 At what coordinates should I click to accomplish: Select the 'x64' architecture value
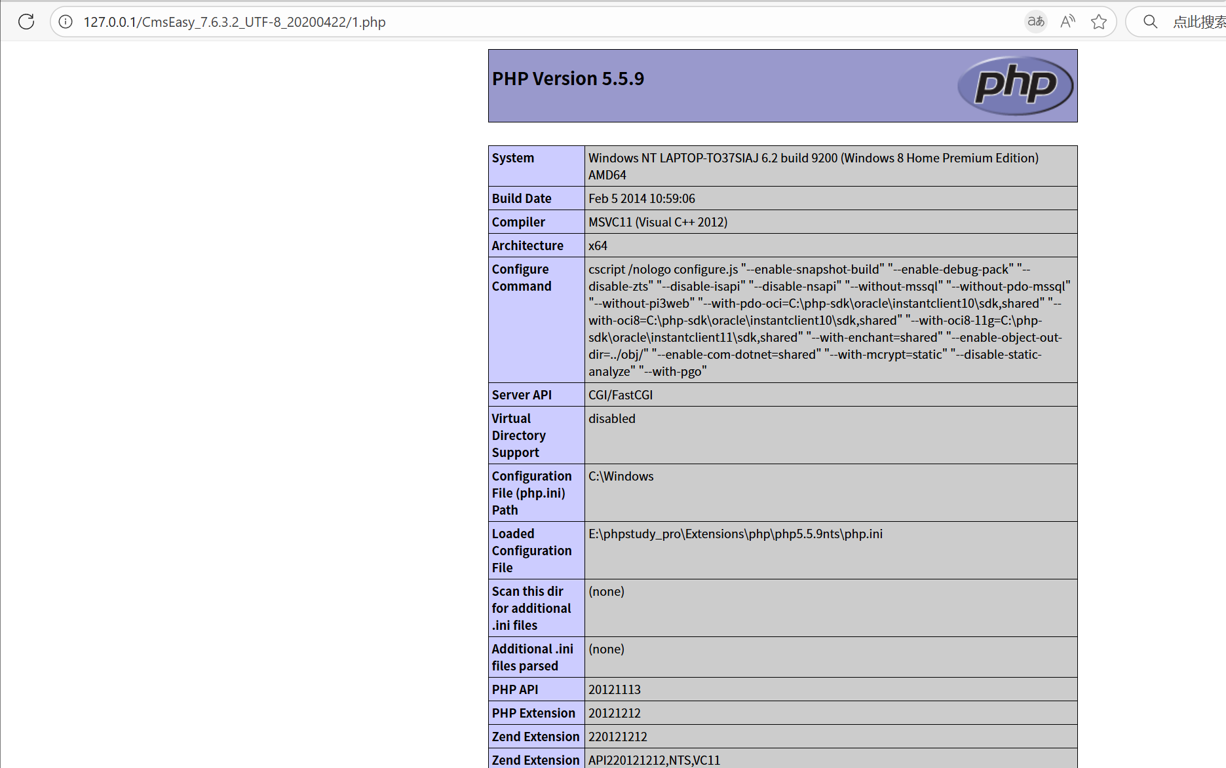tap(598, 246)
